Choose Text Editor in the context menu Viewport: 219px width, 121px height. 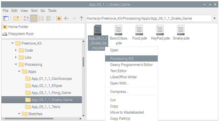point(131,71)
